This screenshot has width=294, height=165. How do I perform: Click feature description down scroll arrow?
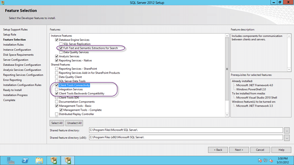coord(289,69)
